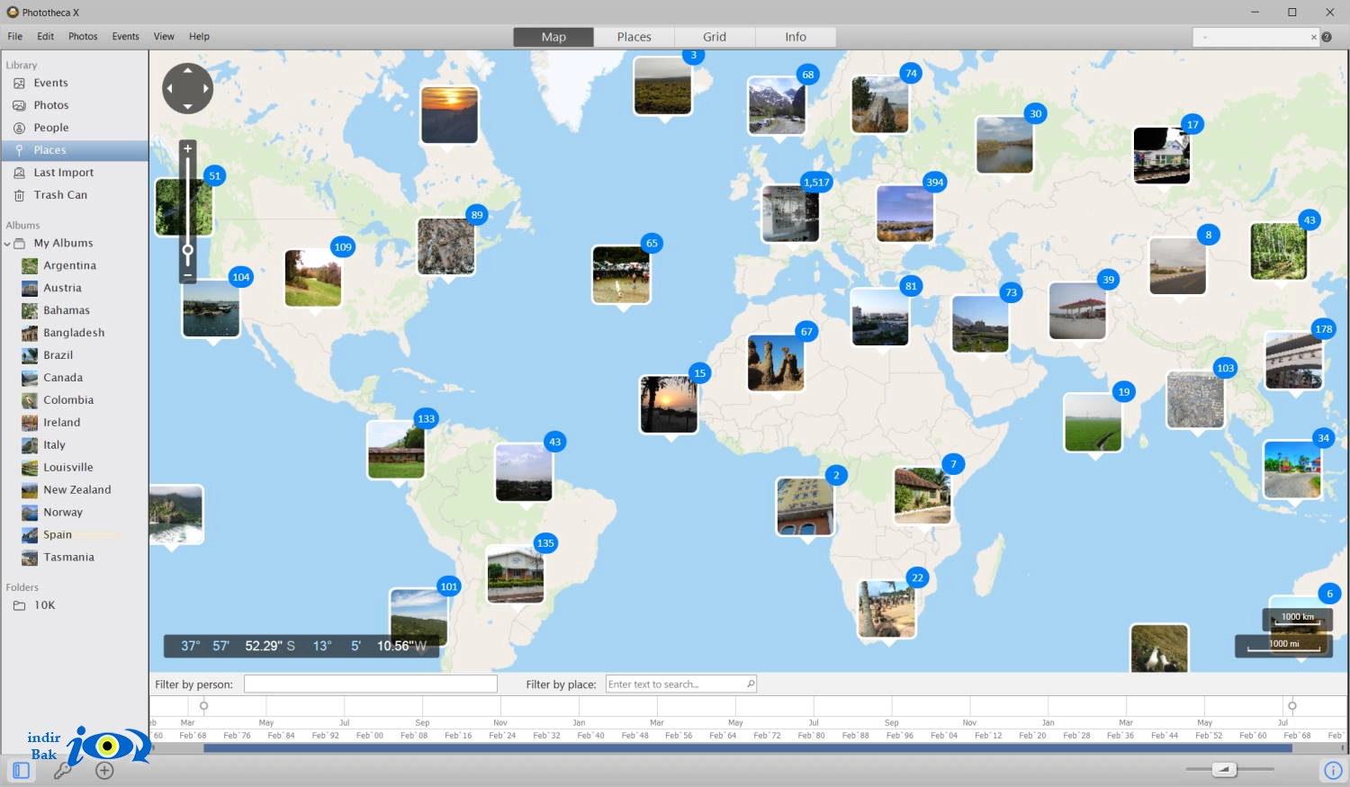1350x787 pixels.
Task: Open the photo cluster with 394 photos
Action: coord(904,213)
